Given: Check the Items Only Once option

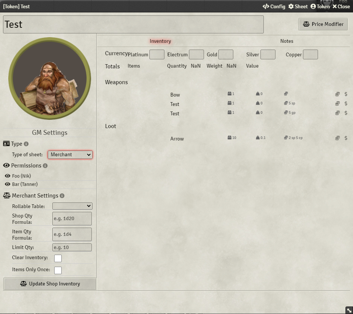Looking at the screenshot, I should tap(58, 270).
